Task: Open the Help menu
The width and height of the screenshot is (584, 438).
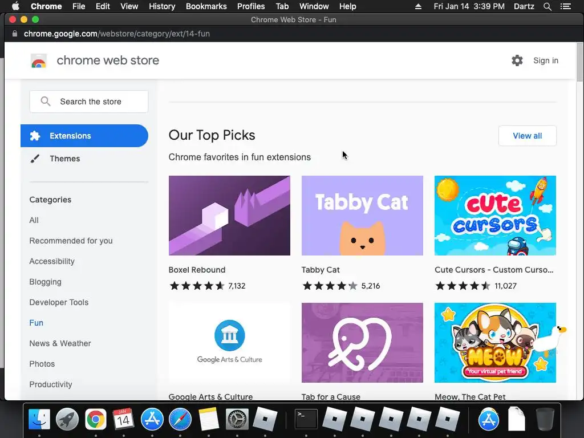Action: (x=347, y=6)
